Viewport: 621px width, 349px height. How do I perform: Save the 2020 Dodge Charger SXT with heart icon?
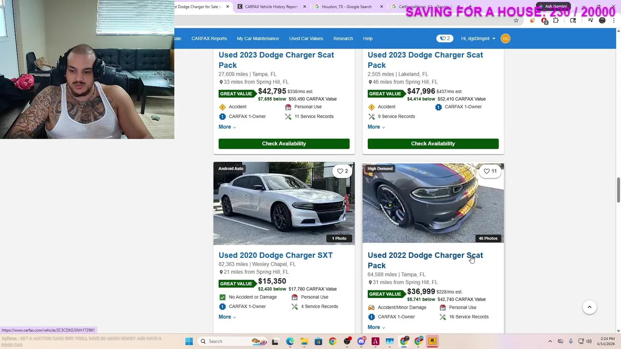[x=343, y=171]
